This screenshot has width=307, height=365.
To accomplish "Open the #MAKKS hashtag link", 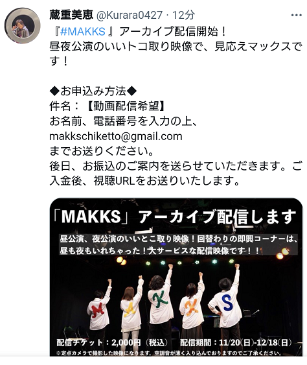I will coord(82,31).
